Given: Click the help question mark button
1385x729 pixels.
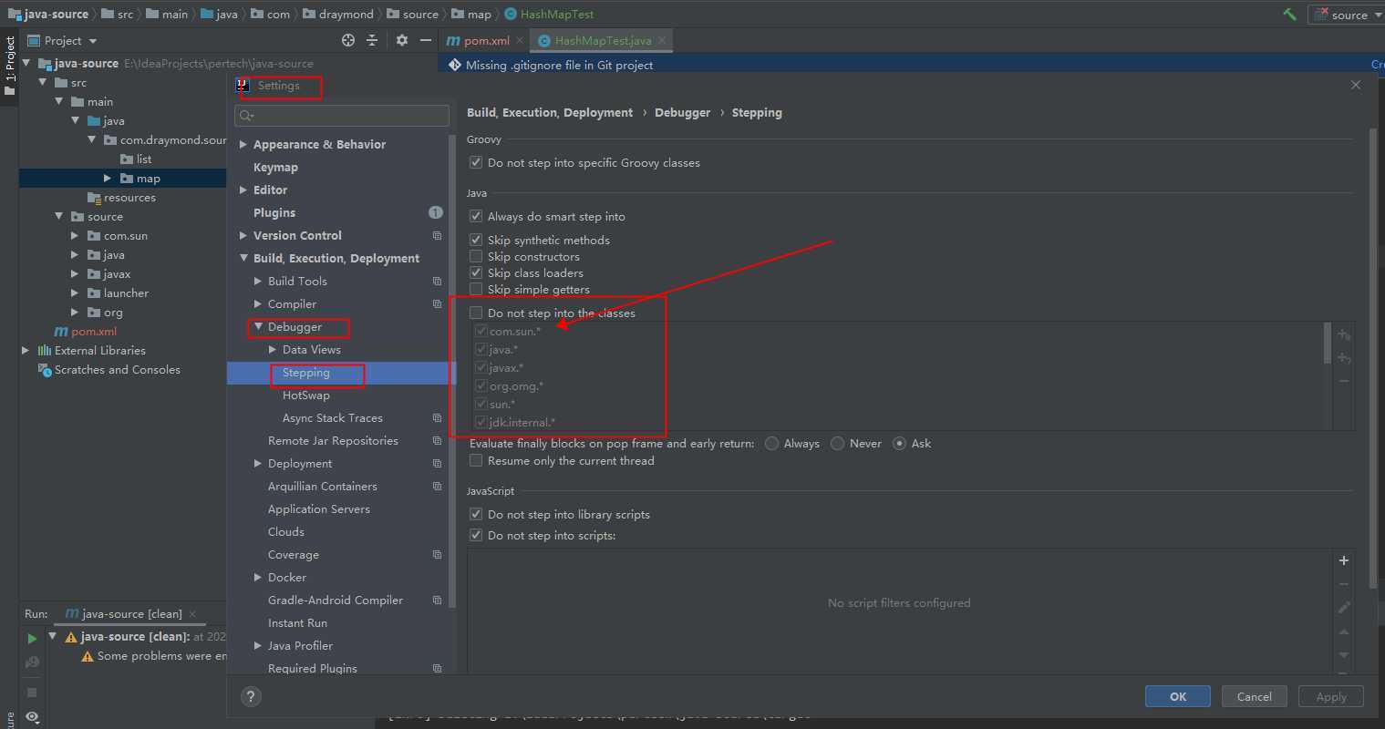Looking at the screenshot, I should point(251,696).
